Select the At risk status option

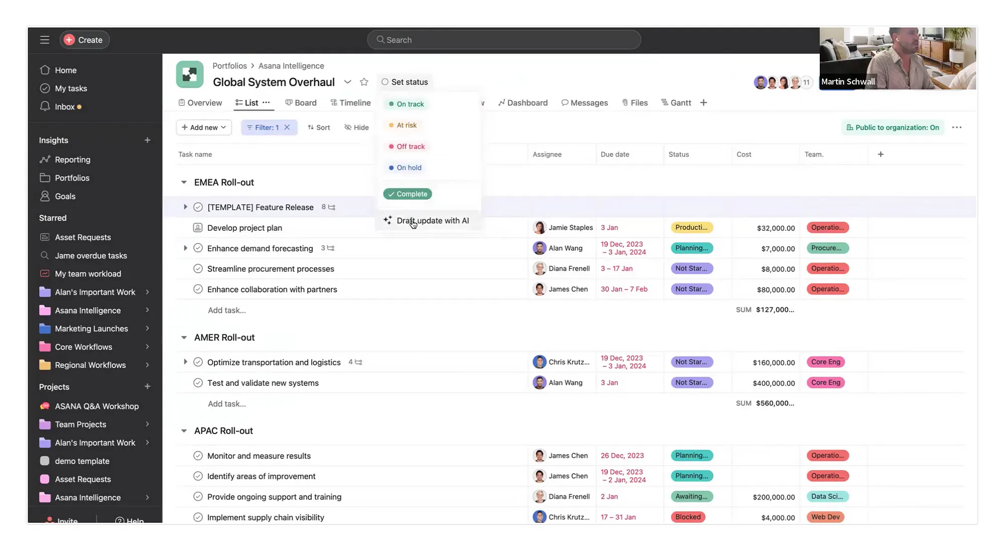(x=406, y=125)
